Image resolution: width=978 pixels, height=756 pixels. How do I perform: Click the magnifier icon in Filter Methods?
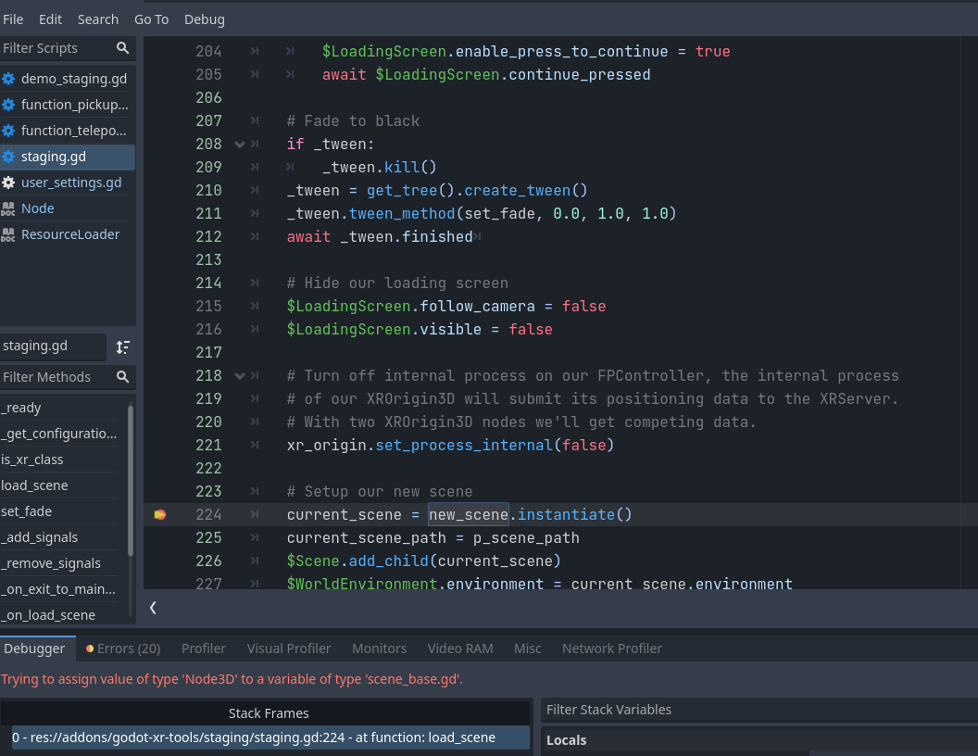coord(122,377)
